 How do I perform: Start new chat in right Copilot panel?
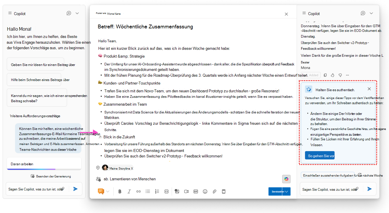[363, 13]
